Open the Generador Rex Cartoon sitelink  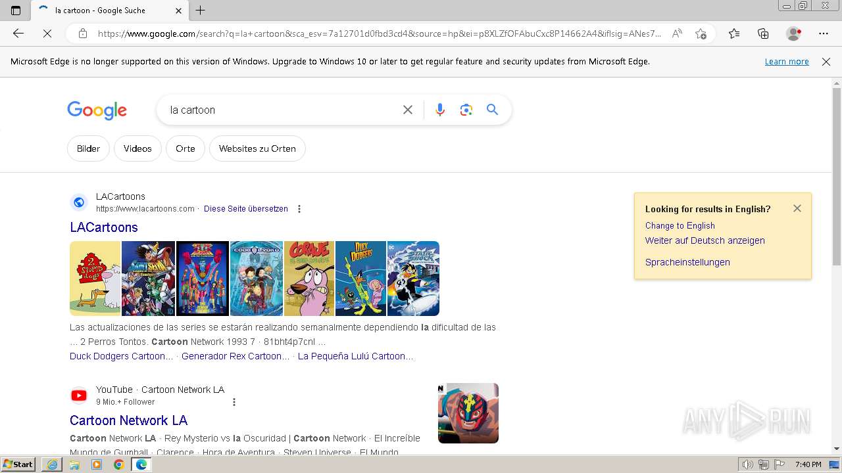pyautogui.click(x=235, y=356)
